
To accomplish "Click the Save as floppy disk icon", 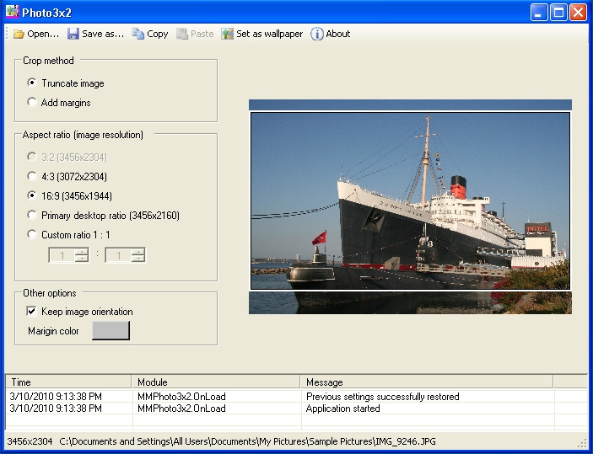I will 73,34.
